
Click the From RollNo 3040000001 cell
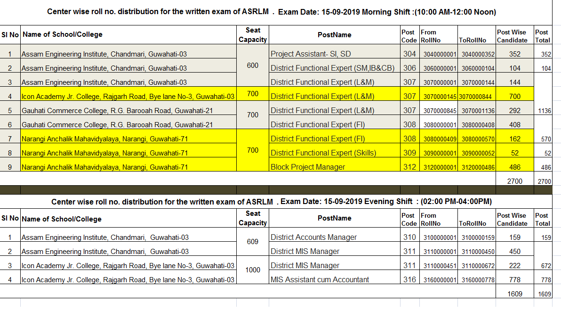coord(438,51)
